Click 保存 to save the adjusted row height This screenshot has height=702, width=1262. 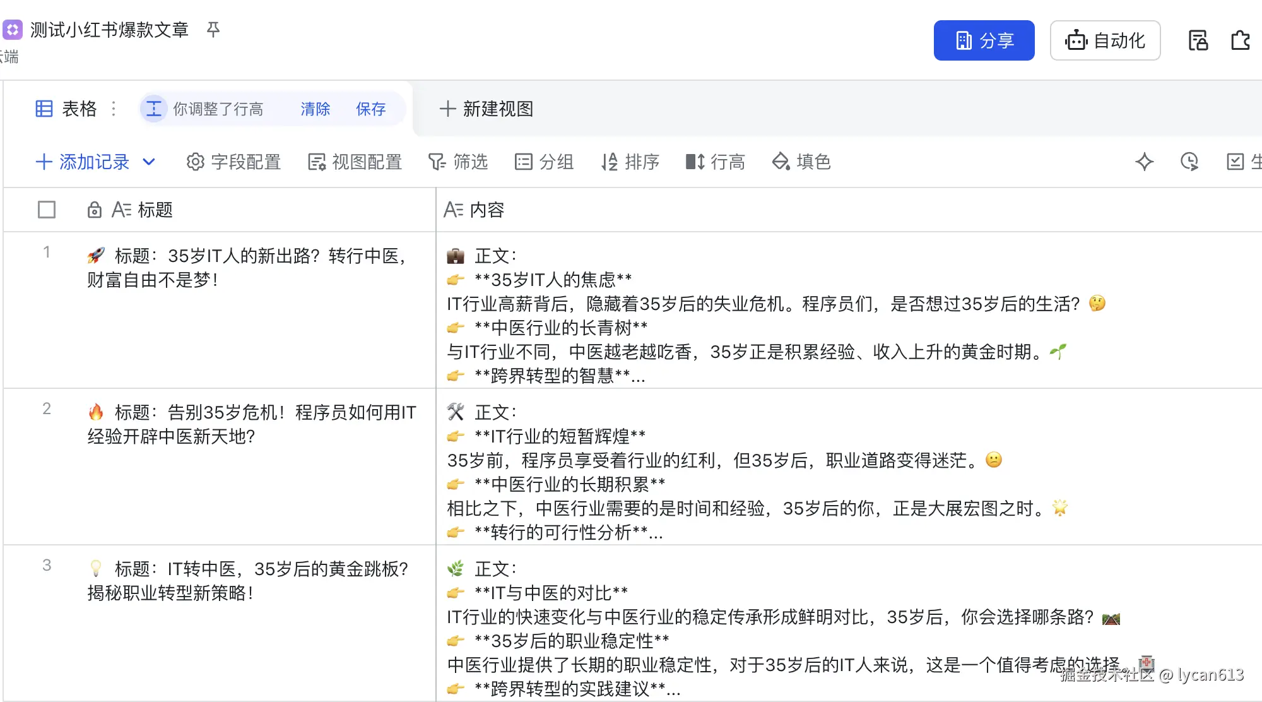[x=370, y=109]
